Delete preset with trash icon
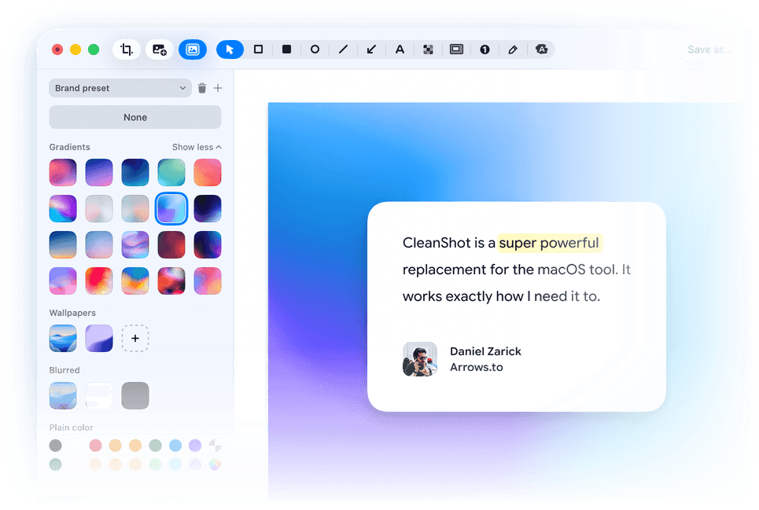The width and height of the screenshot is (759, 510). point(202,88)
